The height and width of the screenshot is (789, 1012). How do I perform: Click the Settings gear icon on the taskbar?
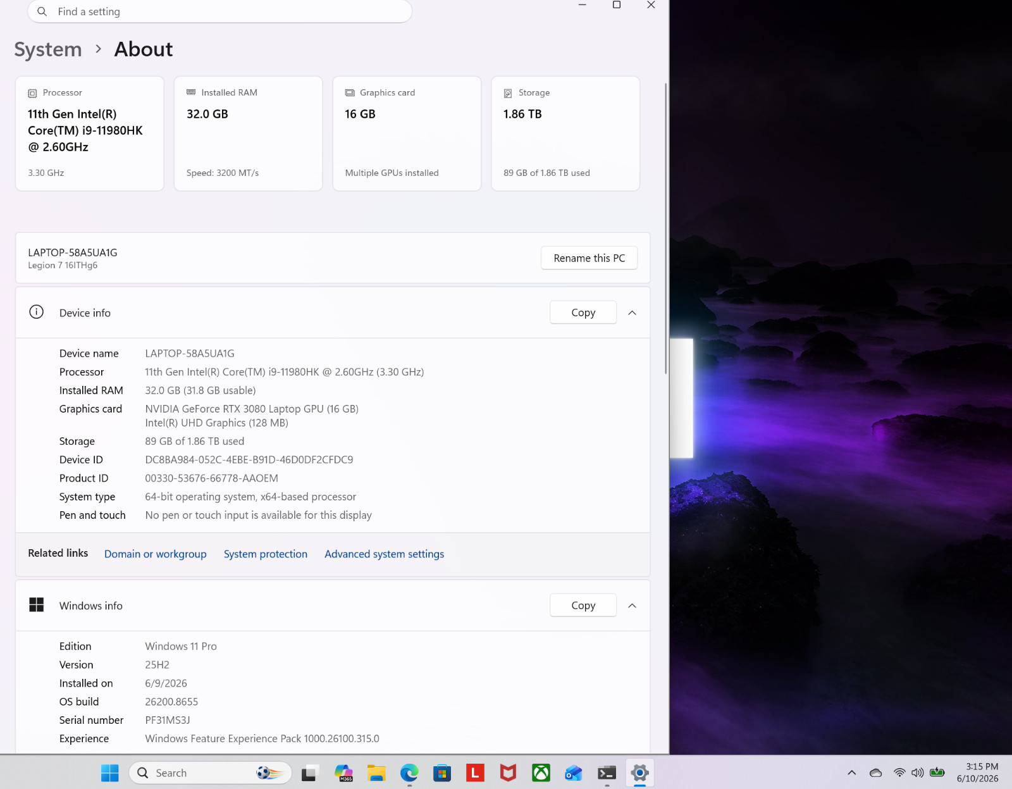coord(639,773)
